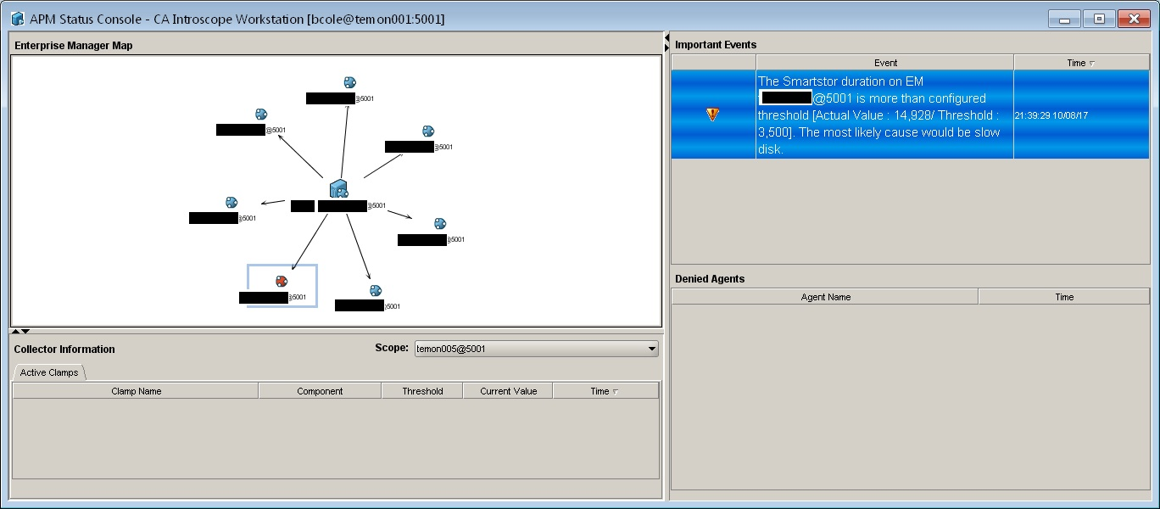
Task: Select the topmost collector node in the map
Action: point(349,82)
